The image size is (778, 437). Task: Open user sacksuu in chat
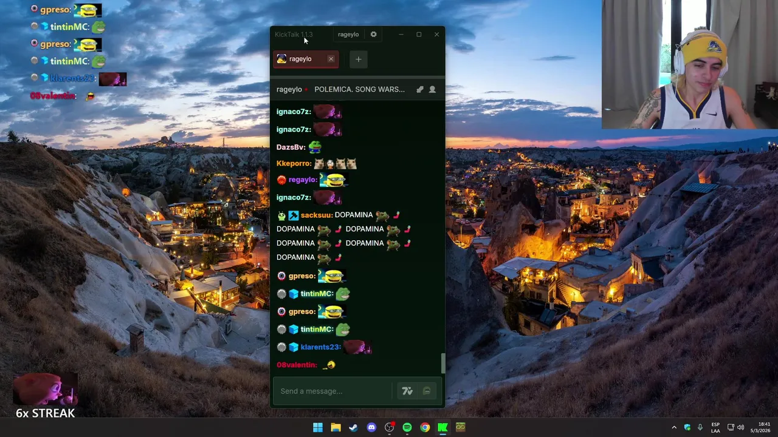coord(315,215)
